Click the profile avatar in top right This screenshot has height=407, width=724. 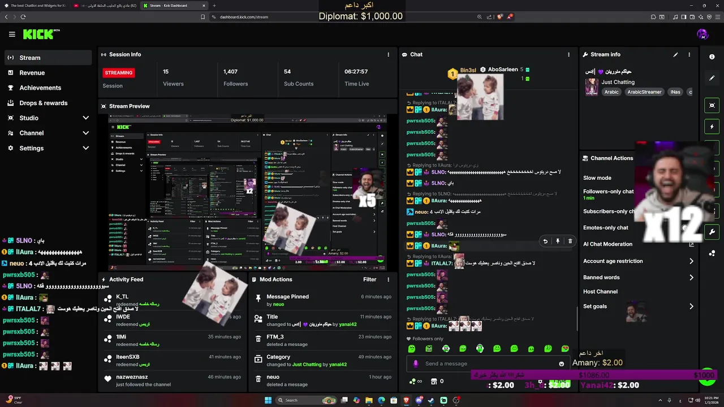703,34
